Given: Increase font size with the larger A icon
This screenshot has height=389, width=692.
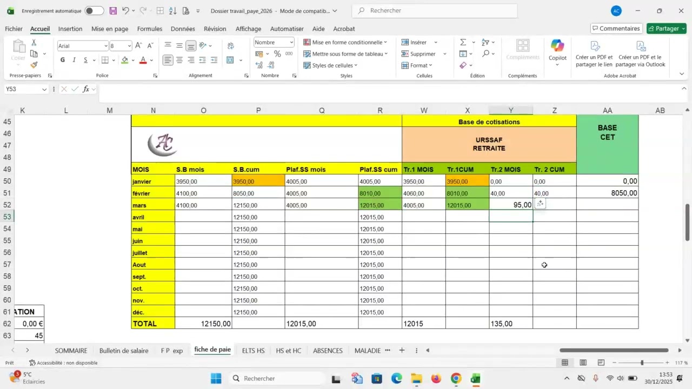Looking at the screenshot, I should 138,45.
